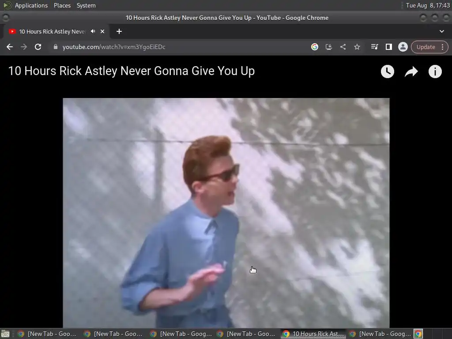
Task: Switch to last New Tab taskbar window
Action: click(x=380, y=334)
